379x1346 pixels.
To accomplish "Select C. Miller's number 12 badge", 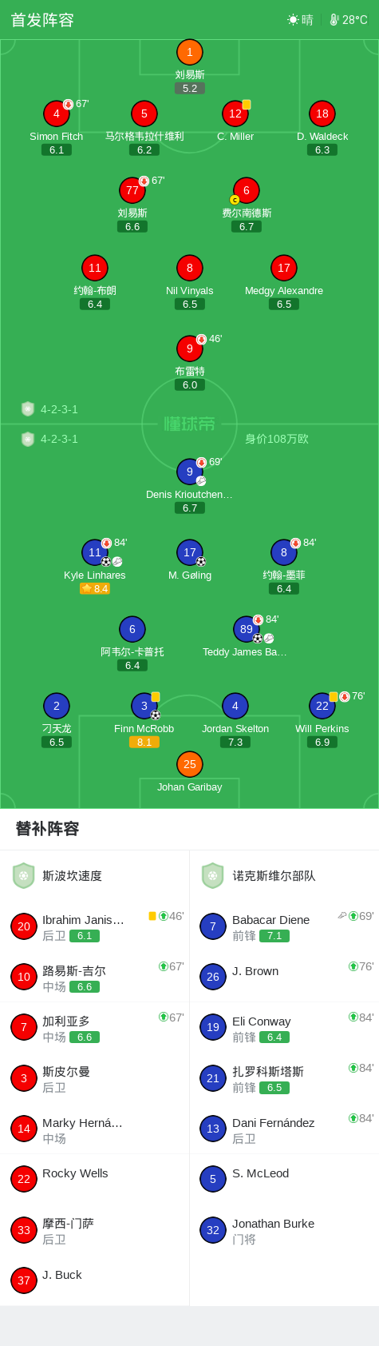I will [x=235, y=113].
